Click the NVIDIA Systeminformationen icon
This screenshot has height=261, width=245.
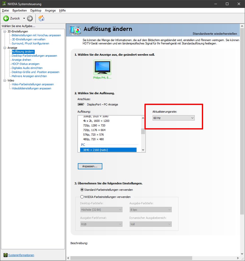[x=6, y=255]
